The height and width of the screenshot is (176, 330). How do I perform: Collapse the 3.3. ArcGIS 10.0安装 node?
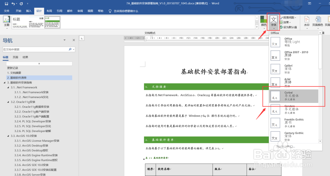point(8,136)
